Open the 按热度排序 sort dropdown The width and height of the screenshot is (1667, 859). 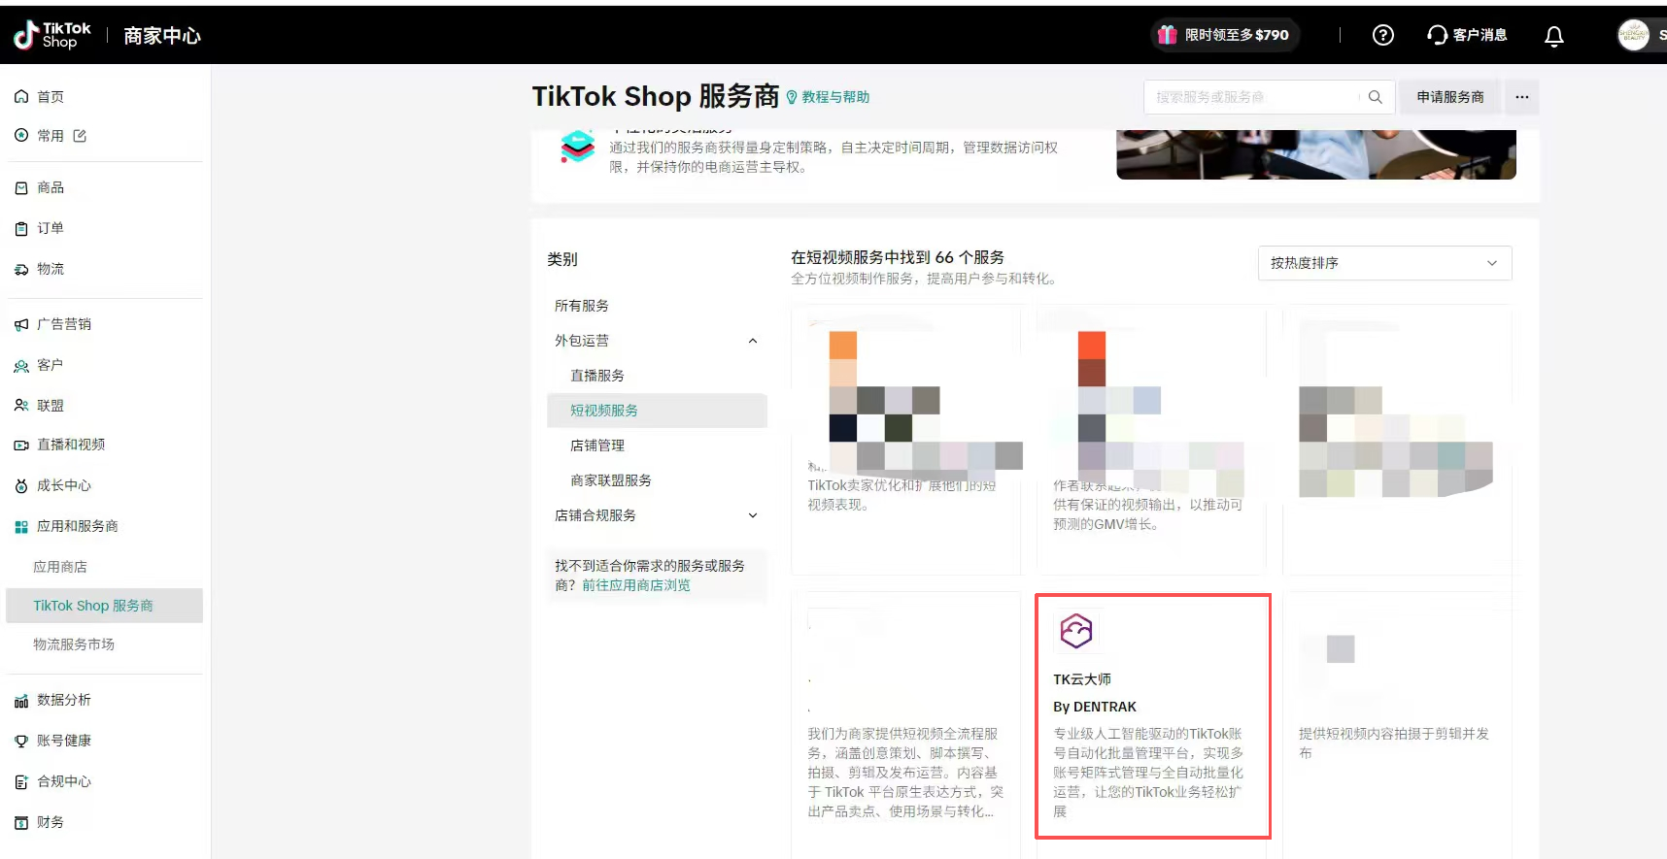(1383, 263)
